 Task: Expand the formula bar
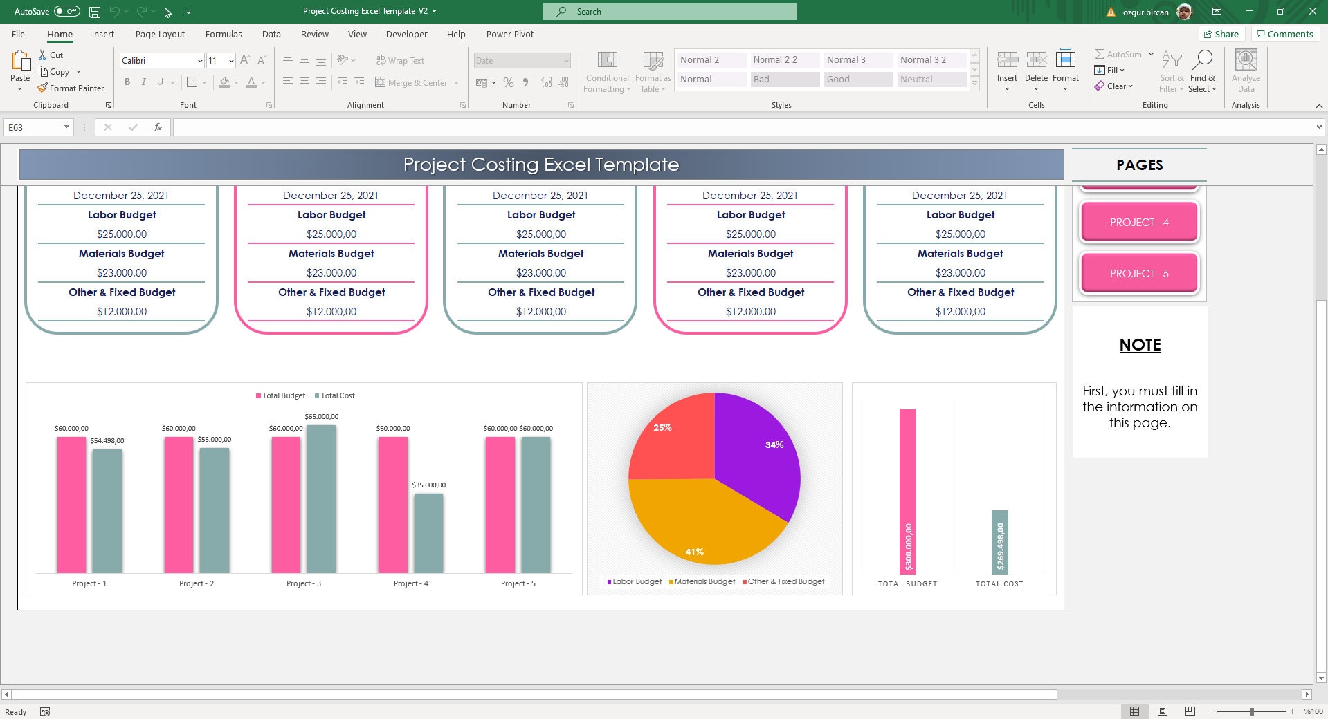(x=1319, y=127)
